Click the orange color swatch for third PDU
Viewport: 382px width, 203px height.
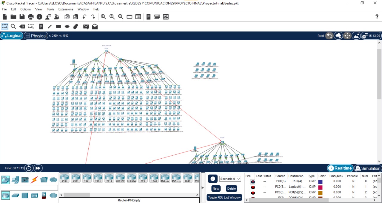(x=320, y=193)
